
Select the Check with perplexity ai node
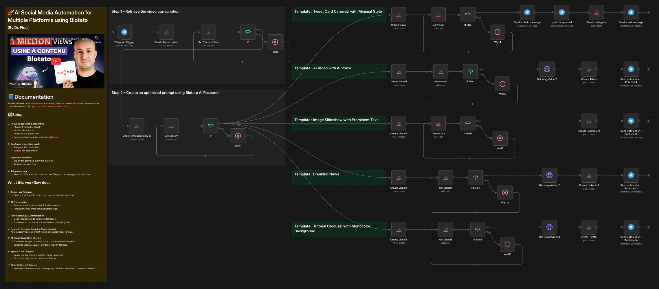(x=136, y=126)
